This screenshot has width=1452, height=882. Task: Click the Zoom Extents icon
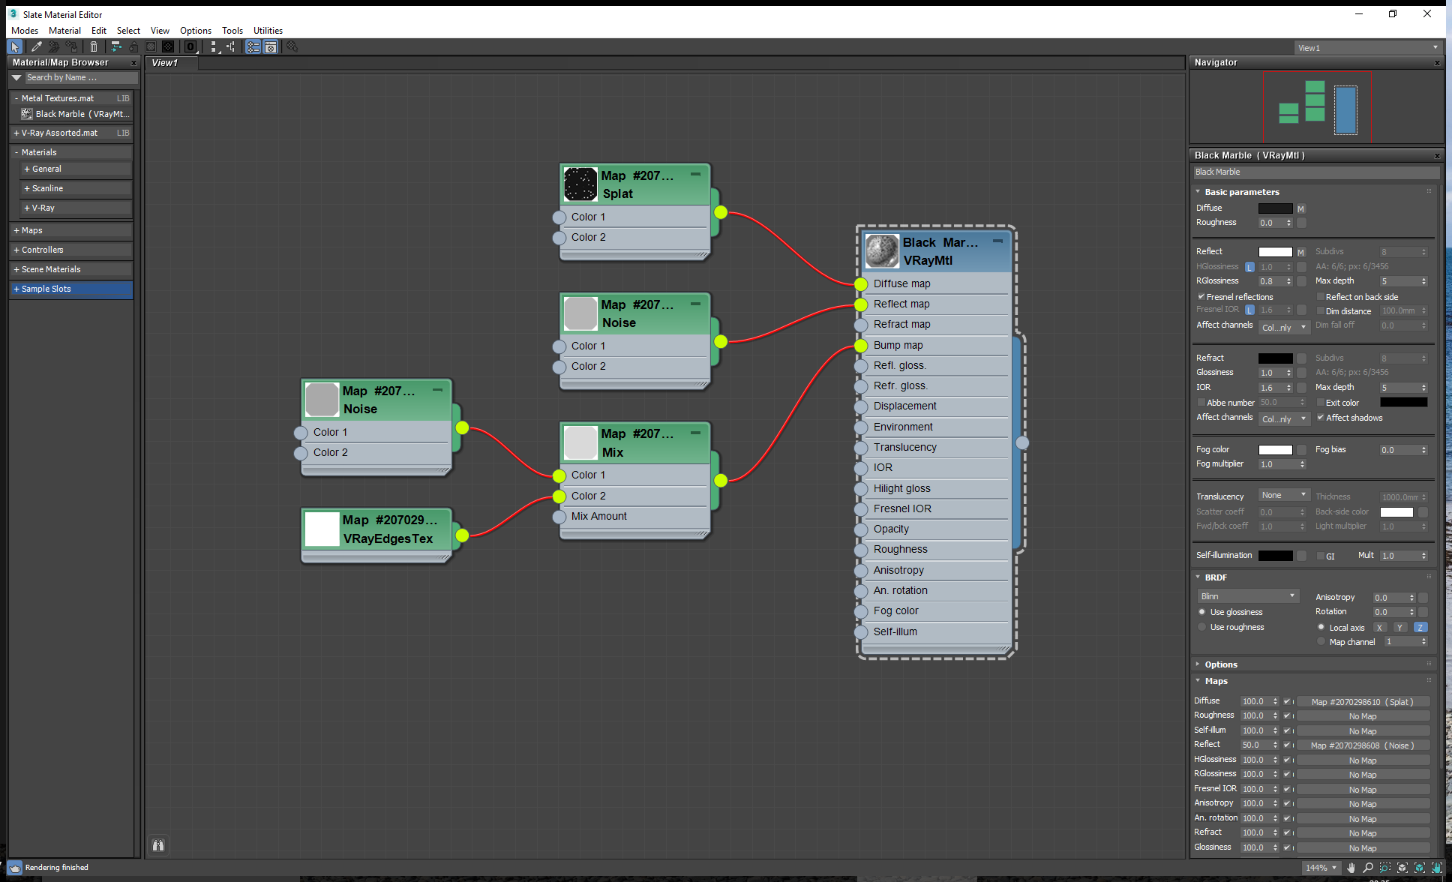coord(1402,868)
